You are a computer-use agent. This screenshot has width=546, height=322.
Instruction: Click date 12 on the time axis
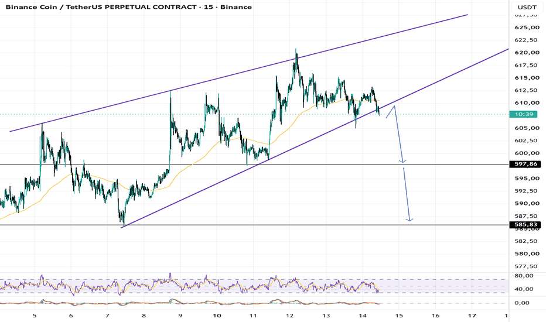pos(290,316)
